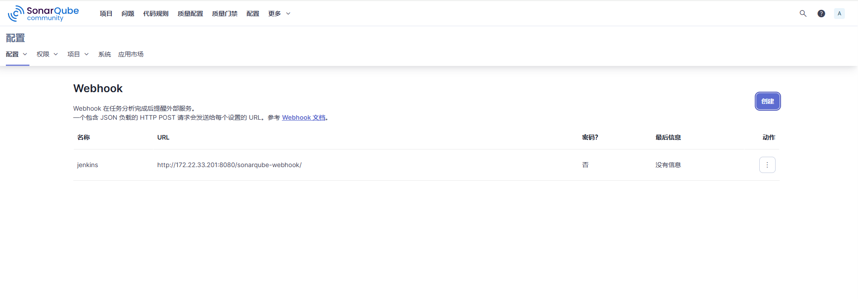Open 质量门禁 in top navigation
858x299 pixels.
tap(225, 14)
